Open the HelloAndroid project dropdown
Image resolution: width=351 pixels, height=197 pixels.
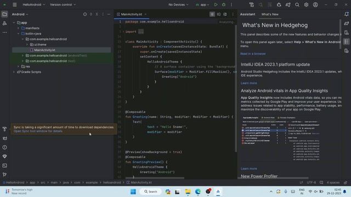pyautogui.click(x=33, y=4)
